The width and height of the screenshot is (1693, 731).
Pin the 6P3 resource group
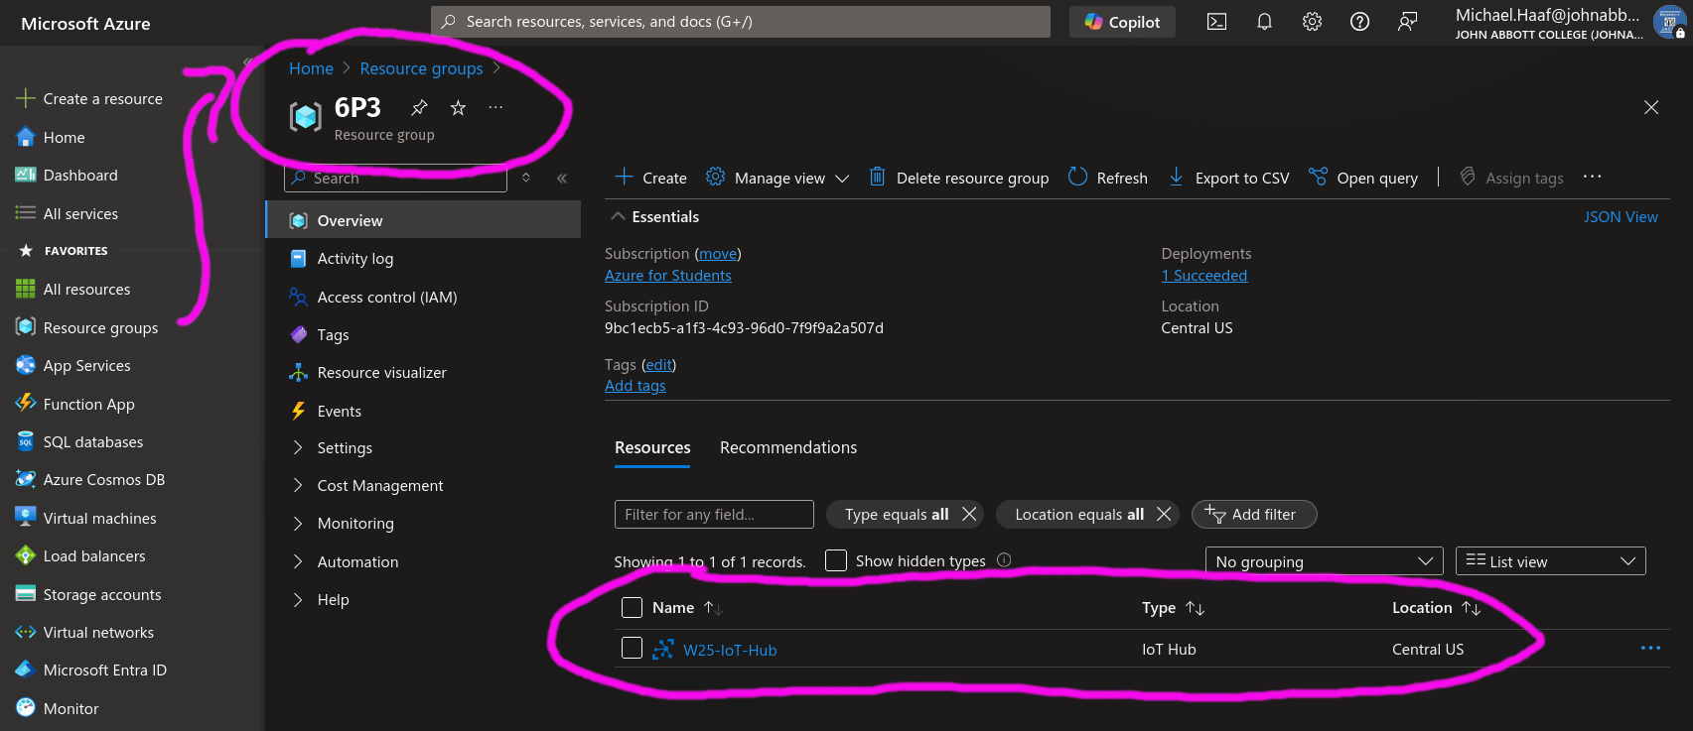[419, 107]
